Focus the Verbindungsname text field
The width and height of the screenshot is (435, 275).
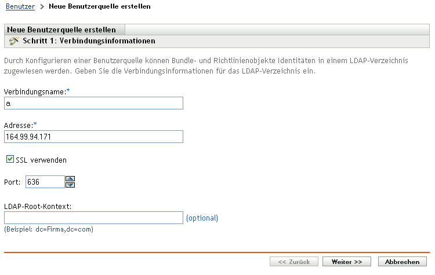[93, 103]
